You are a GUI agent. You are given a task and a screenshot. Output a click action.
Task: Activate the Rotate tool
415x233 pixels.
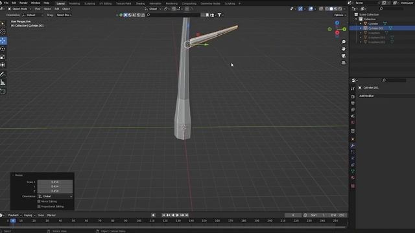coord(3,49)
